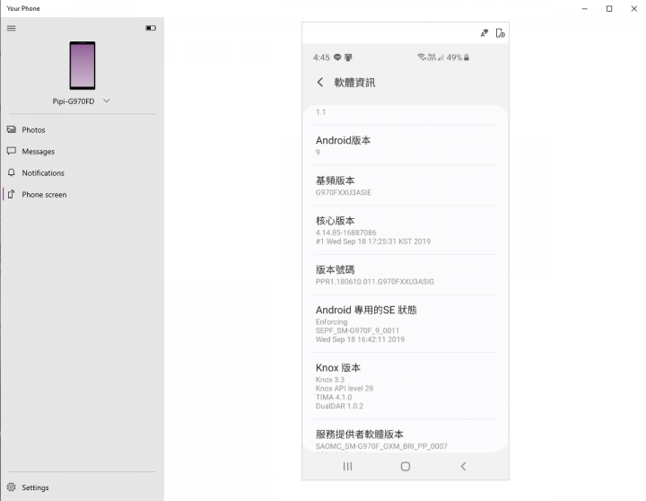Click the G970FXXU3ASIE baseband value

(x=344, y=192)
